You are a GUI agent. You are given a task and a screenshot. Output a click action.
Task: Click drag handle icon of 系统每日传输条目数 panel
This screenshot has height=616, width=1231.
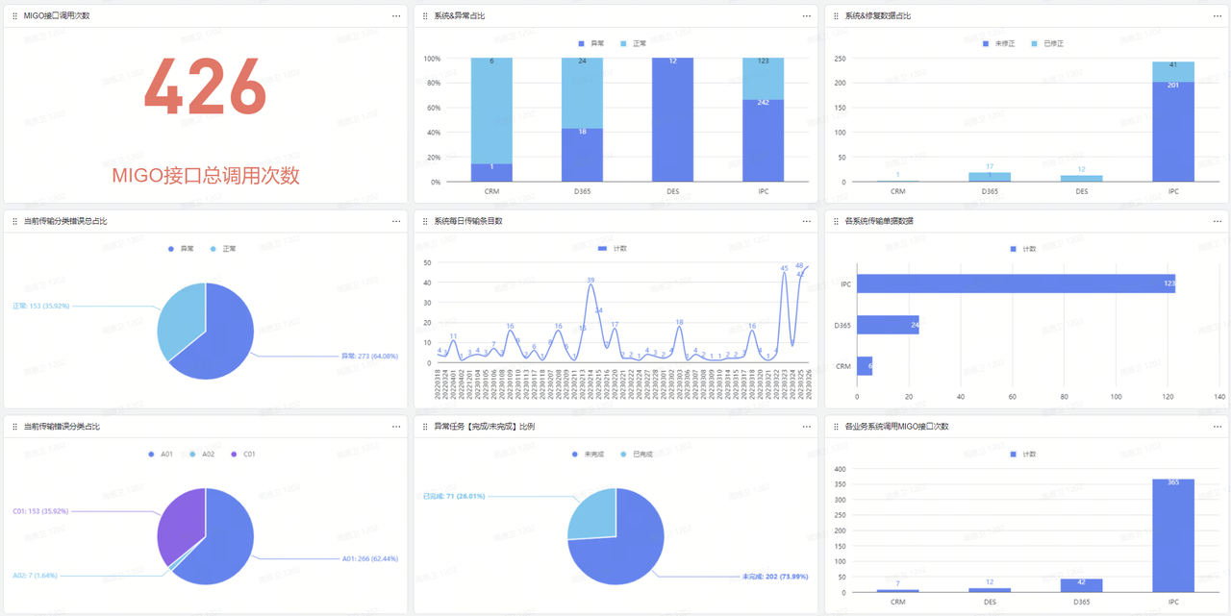click(x=425, y=221)
